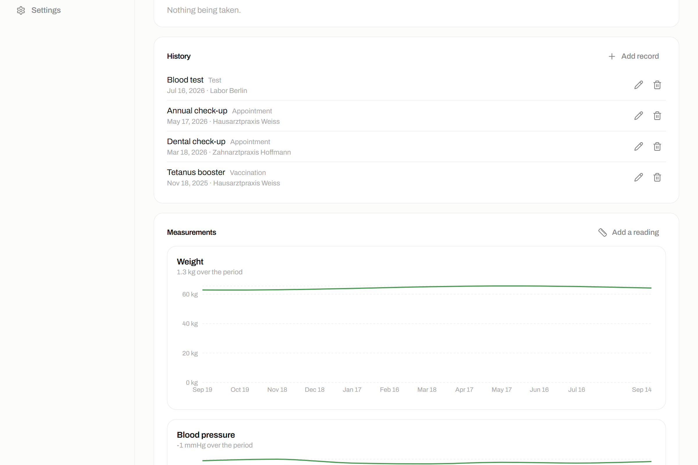Viewport: 698px width, 465px height.
Task: Click 'Mar 18, 2026 · Zahnarztpraxis Hoffmann' text
Action: coord(229,152)
